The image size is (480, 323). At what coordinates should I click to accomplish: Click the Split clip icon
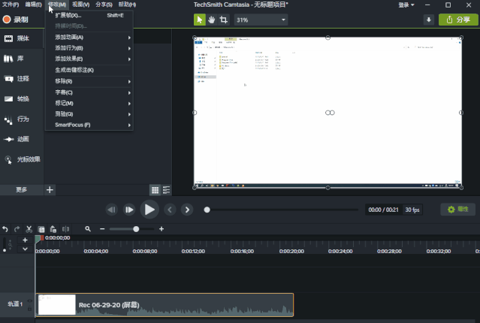click(65, 229)
